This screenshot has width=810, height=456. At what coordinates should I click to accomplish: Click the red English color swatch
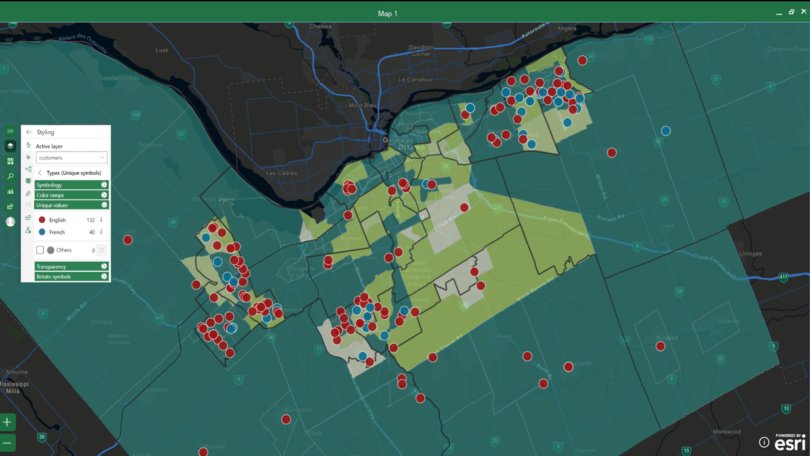(42, 220)
